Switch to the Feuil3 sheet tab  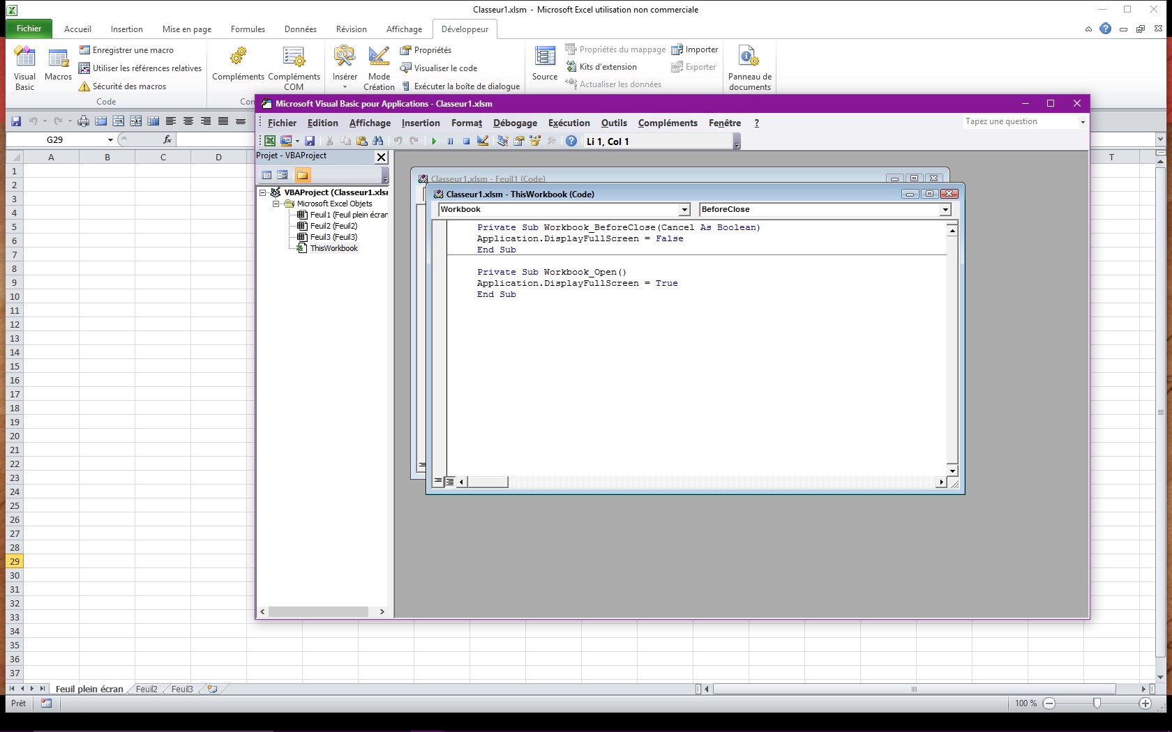[x=182, y=689]
